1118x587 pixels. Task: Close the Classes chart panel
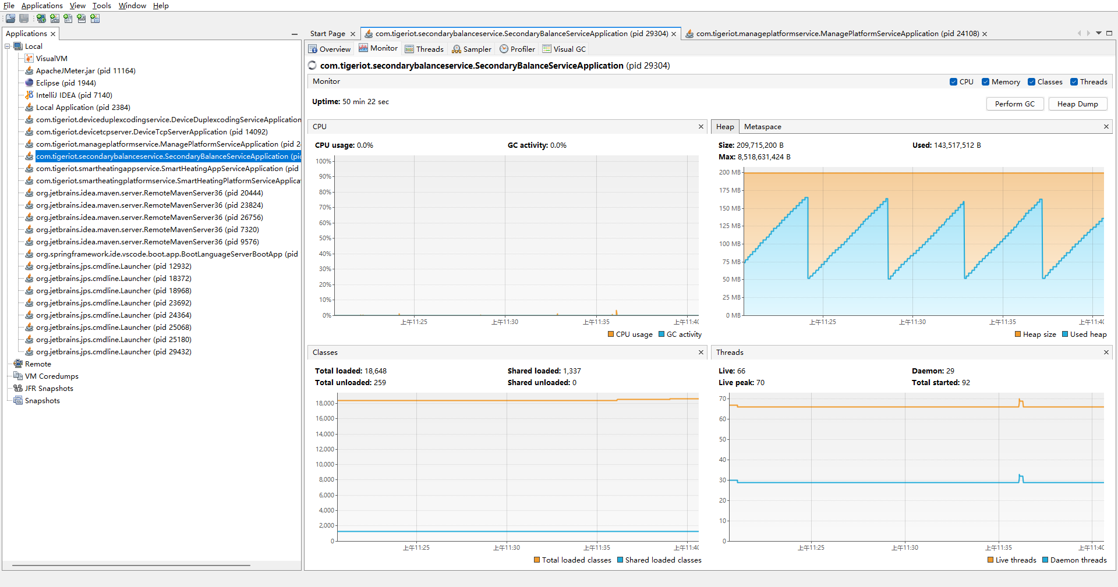click(x=701, y=353)
